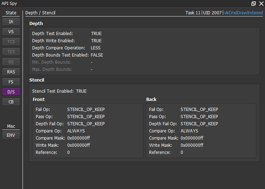Open the IA pipeline stage
This screenshot has height=189, width=265.
(11, 22)
